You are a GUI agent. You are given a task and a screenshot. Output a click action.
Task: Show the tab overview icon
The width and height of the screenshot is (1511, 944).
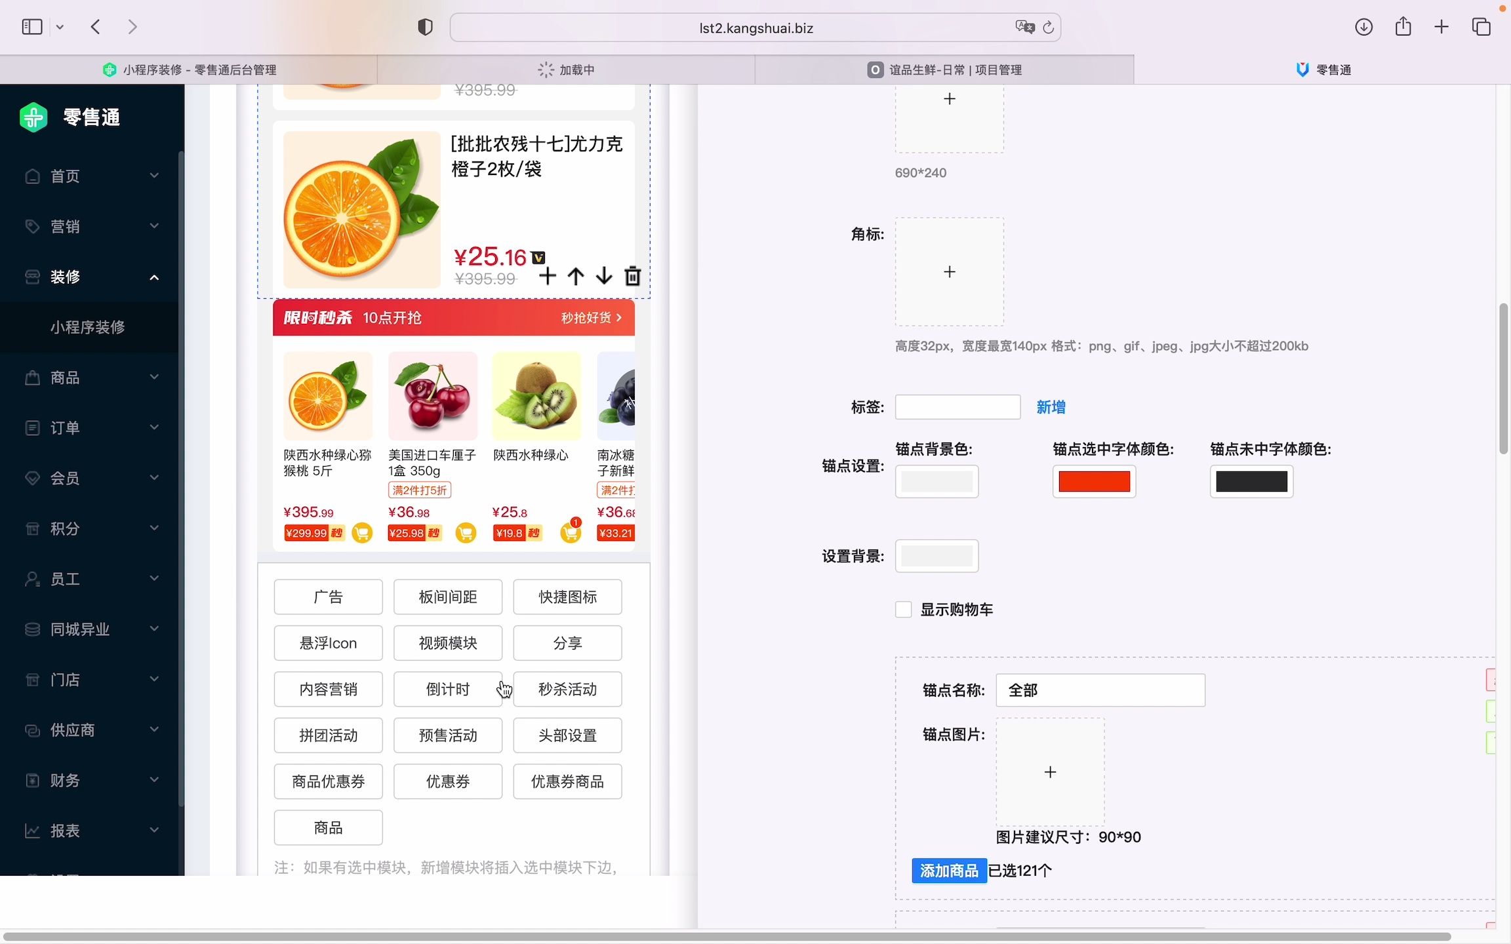[1481, 27]
